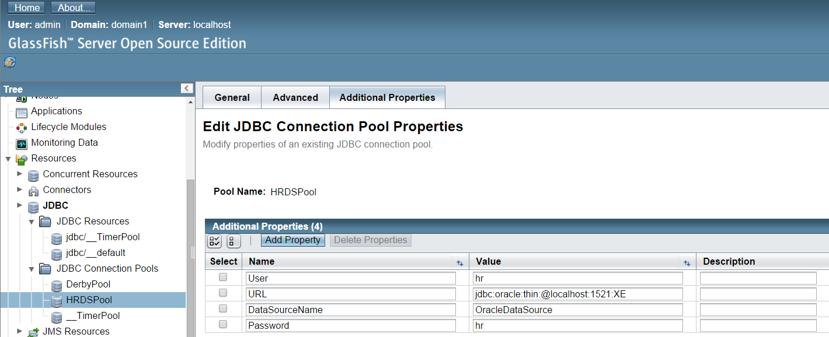829x337 pixels.
Task: Click the Value field containing OracleDataSource
Action: point(577,309)
